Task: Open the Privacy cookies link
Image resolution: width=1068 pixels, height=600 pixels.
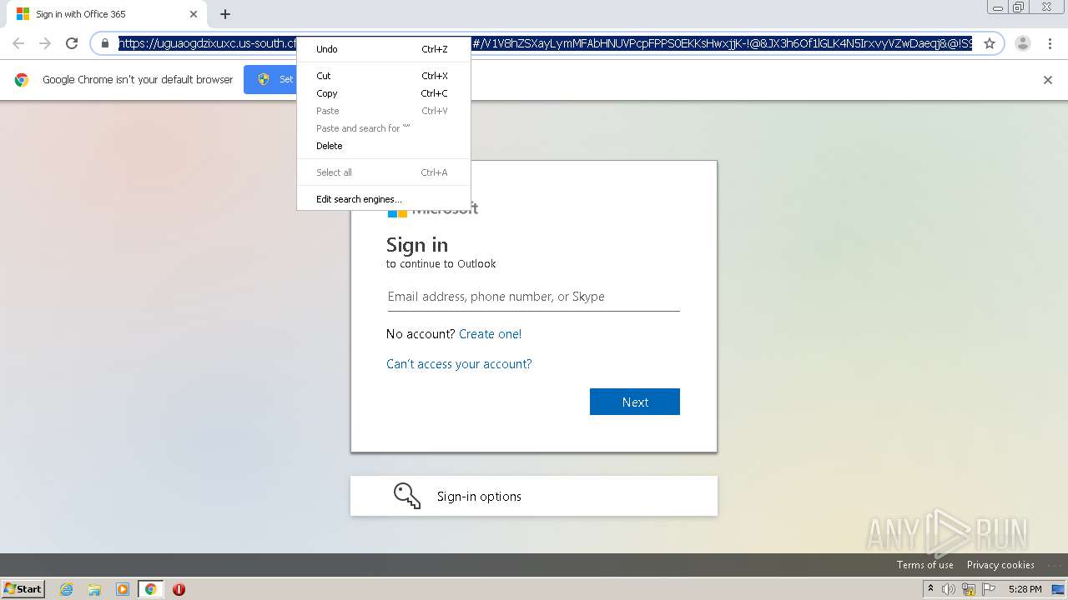Action: (1000, 565)
